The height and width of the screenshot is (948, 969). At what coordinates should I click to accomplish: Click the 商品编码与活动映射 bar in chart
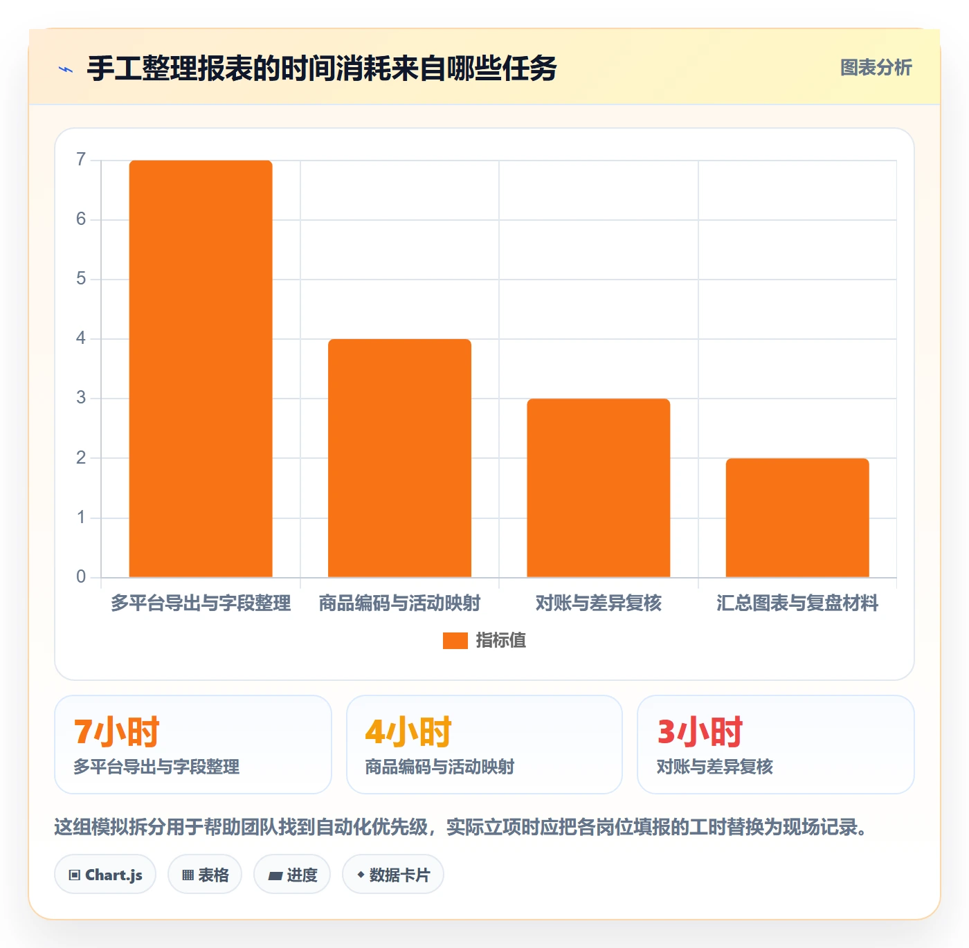(399, 458)
